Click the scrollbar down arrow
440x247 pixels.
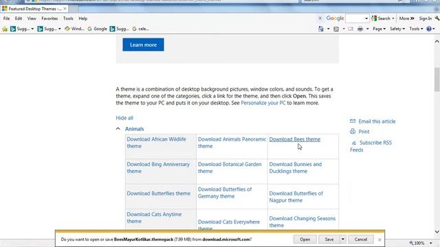coord(437,232)
